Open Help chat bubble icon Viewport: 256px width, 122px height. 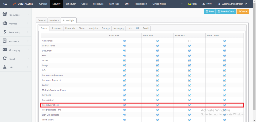(x=190, y=4)
